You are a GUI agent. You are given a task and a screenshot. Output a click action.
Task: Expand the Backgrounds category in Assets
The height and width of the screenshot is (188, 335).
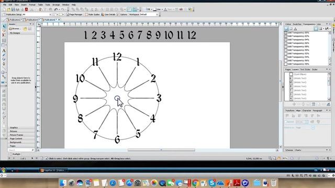[21, 142]
